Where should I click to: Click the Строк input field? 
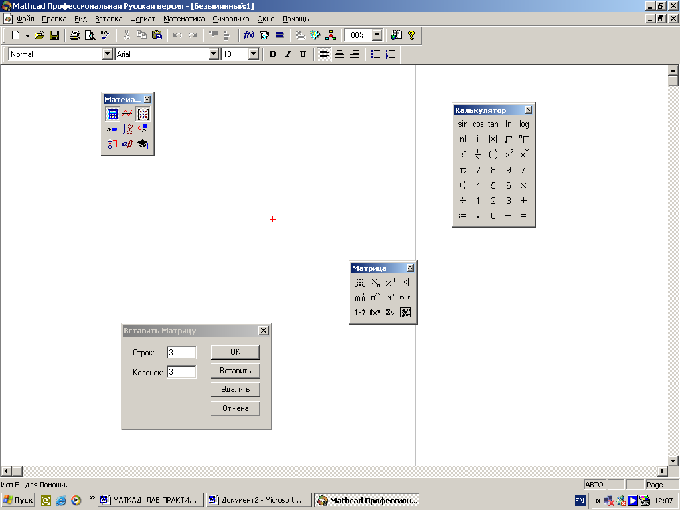(x=181, y=353)
